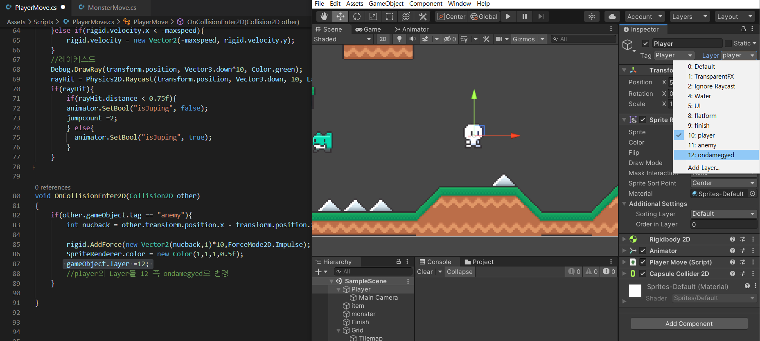Select the Rotate tool
The width and height of the screenshot is (760, 341).
tap(357, 16)
